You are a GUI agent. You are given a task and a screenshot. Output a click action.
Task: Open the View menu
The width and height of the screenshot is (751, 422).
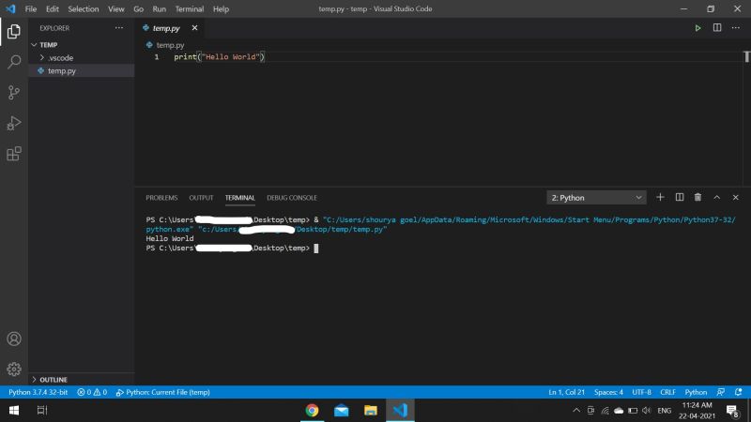pyautogui.click(x=115, y=8)
